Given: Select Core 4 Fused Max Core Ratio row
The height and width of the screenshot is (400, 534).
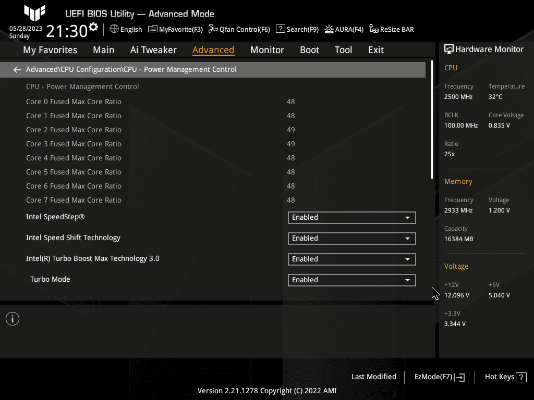Looking at the screenshot, I should tap(213, 158).
